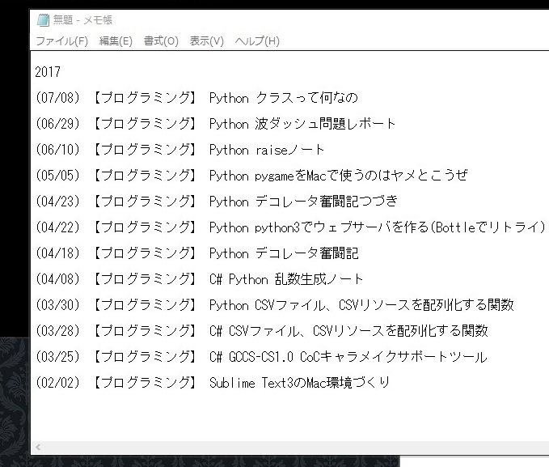This screenshot has height=467, width=549.
Task: Click the 2017 line in the text
Action: point(48,72)
